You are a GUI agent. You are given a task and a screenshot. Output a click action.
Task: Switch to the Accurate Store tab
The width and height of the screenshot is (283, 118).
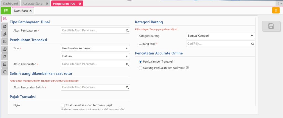point(32,4)
